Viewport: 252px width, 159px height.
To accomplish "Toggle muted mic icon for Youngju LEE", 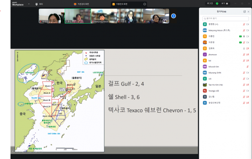I will pyautogui.click(x=244, y=90).
